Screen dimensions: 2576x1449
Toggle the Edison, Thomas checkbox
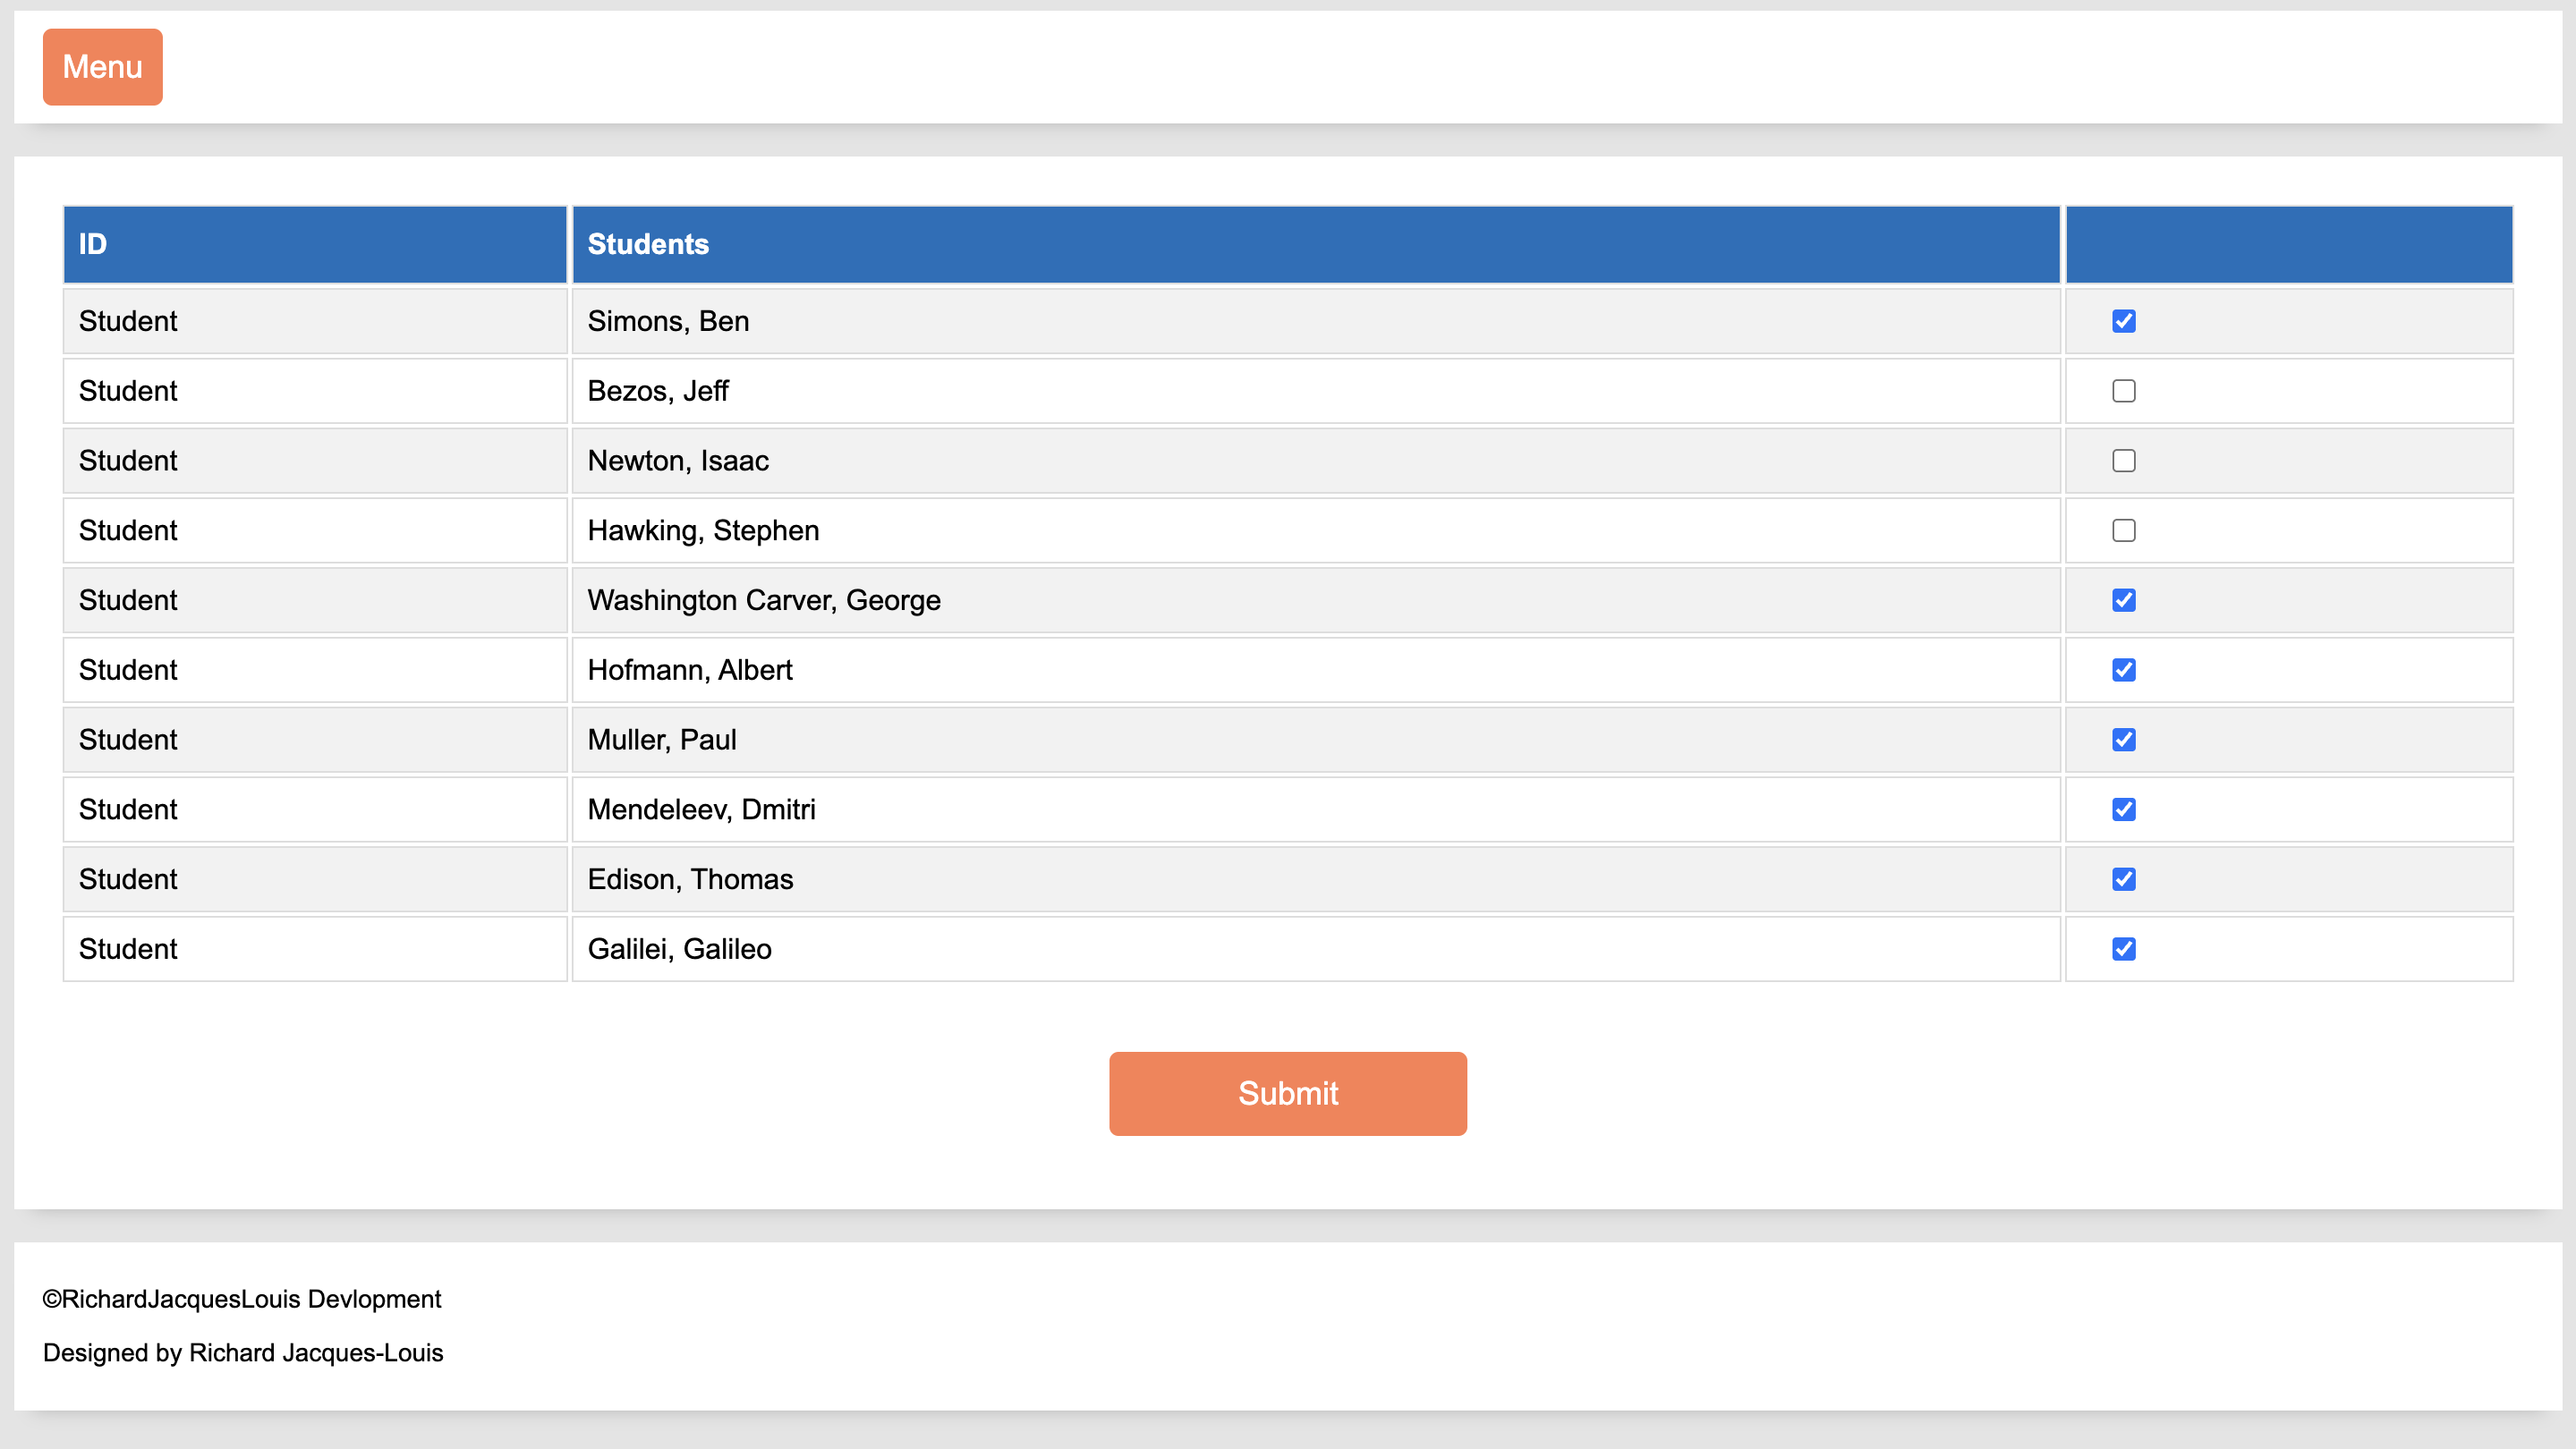[2123, 879]
